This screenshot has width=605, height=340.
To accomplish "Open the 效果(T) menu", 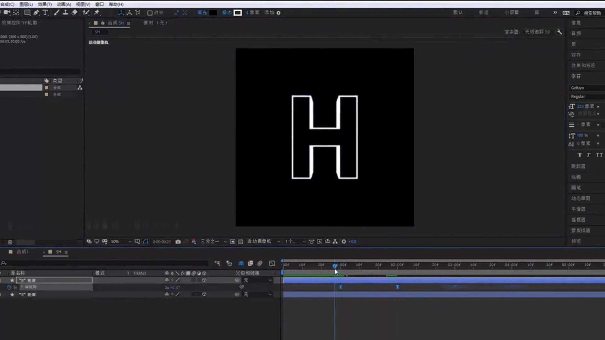I will (x=45, y=4).
